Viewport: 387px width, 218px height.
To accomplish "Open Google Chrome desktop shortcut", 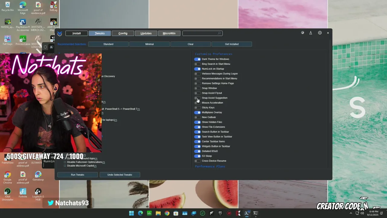I will [x=8, y=178].
